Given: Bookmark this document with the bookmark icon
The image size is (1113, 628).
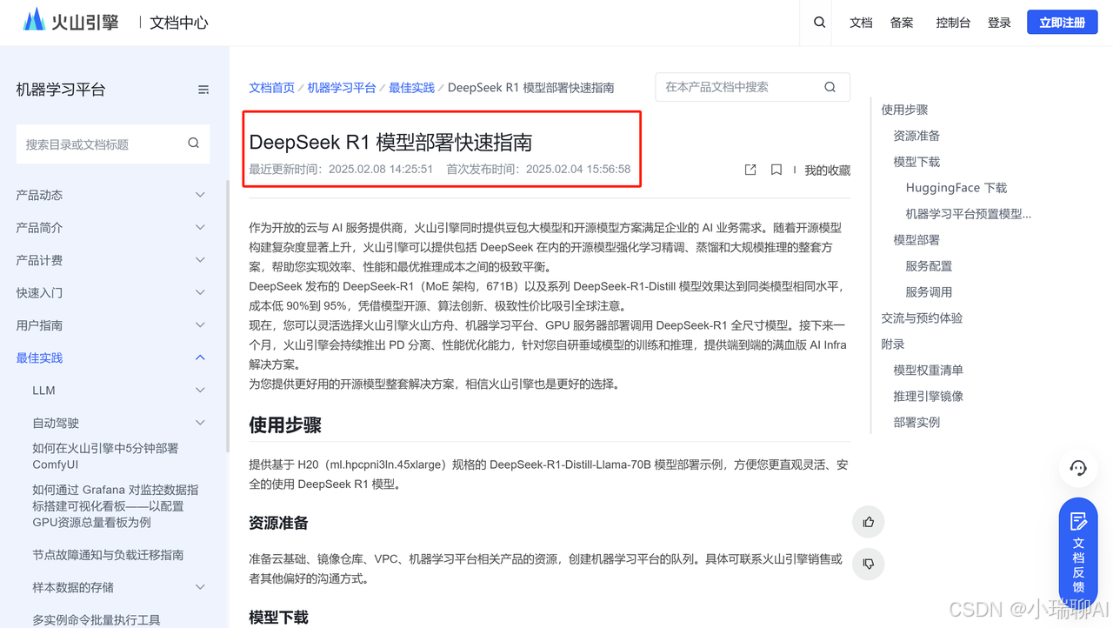Looking at the screenshot, I should click(776, 170).
